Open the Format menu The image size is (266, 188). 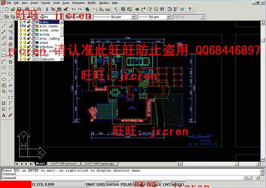(x=45, y=3)
